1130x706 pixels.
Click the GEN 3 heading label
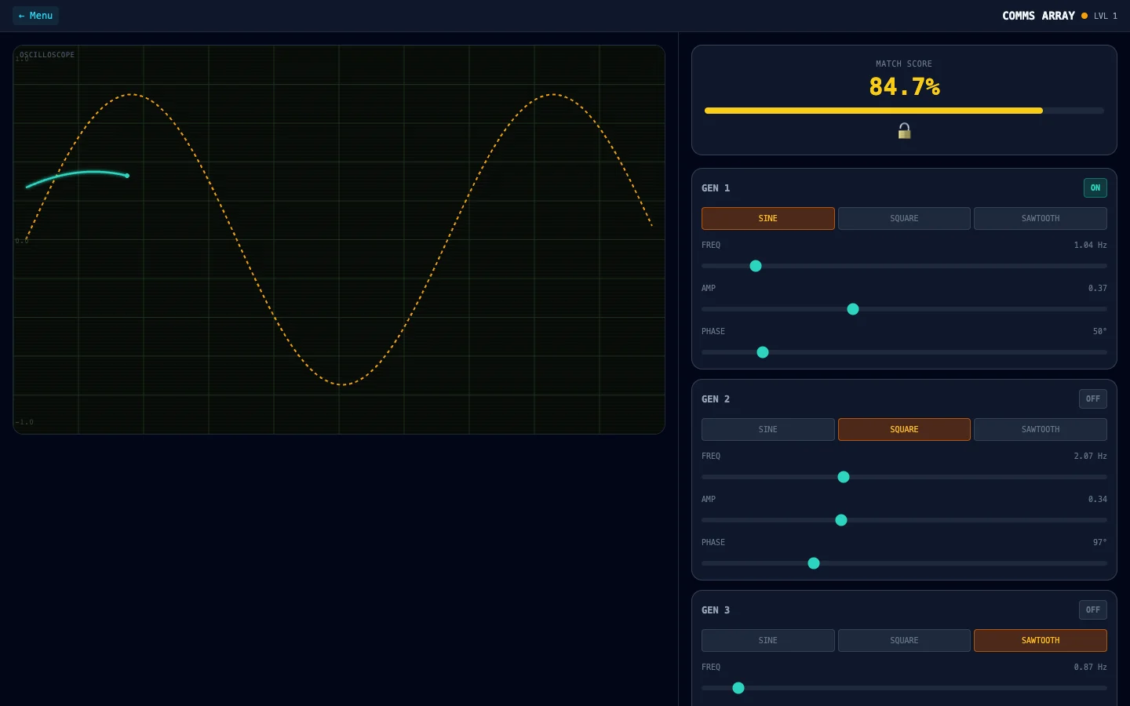(x=716, y=610)
